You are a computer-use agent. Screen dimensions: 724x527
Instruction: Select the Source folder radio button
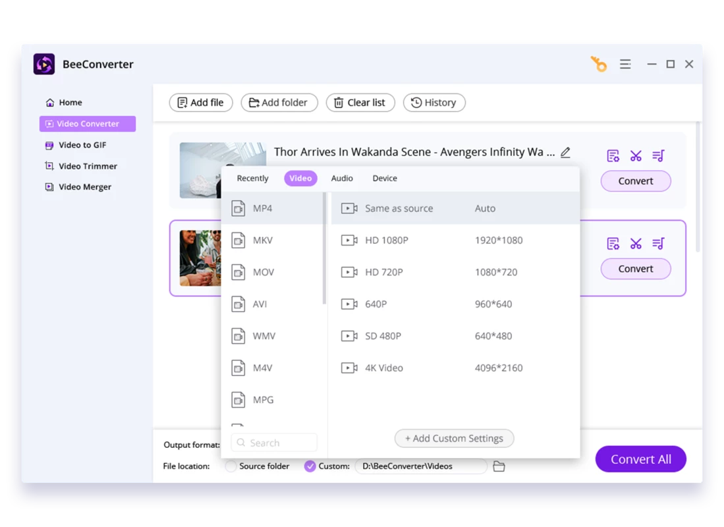coord(231,466)
